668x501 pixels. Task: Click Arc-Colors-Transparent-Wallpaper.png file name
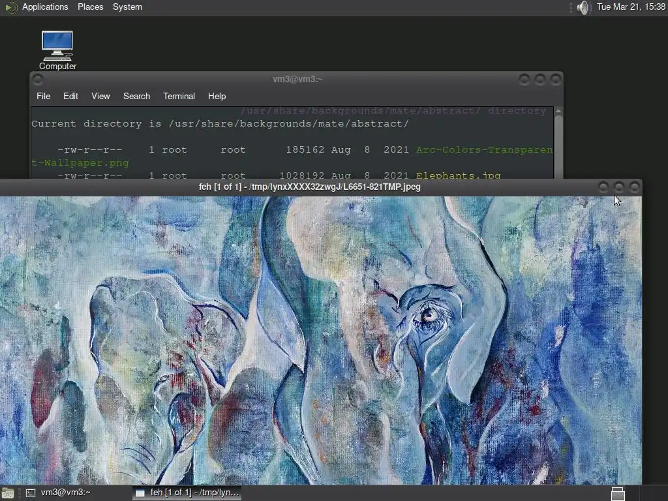pyautogui.click(x=485, y=150)
